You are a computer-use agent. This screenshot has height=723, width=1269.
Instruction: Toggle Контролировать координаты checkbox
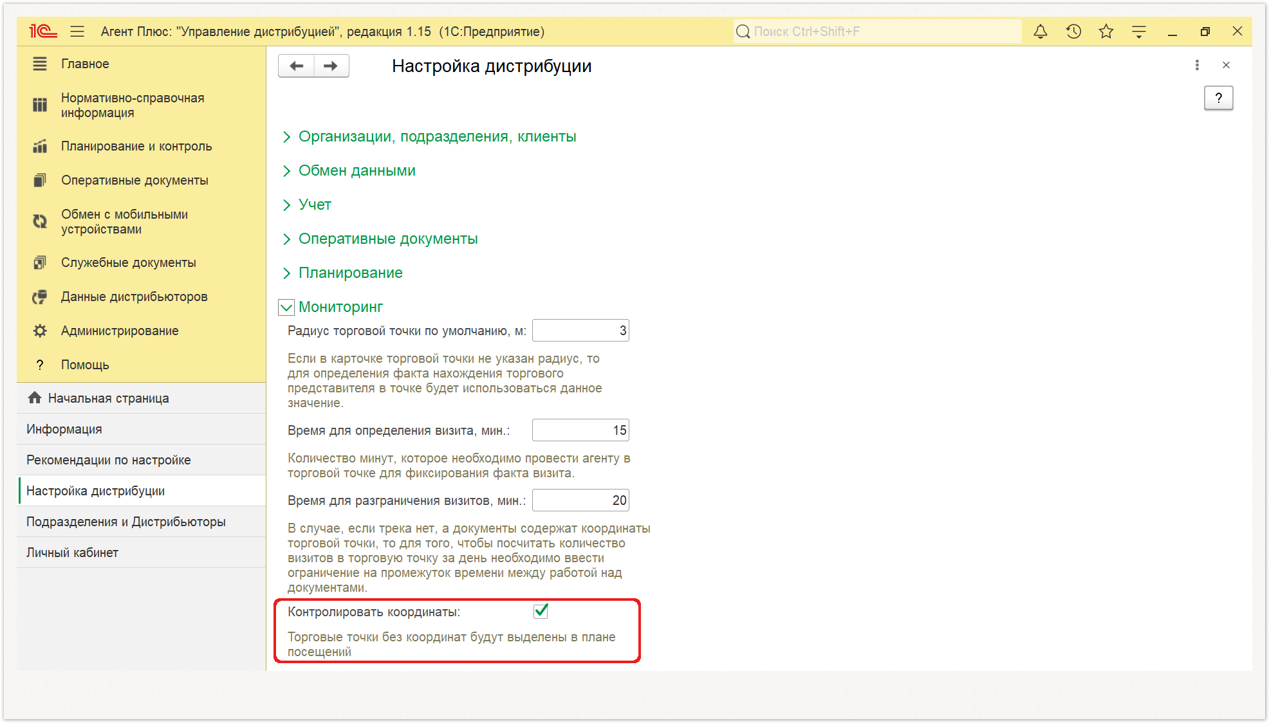541,611
